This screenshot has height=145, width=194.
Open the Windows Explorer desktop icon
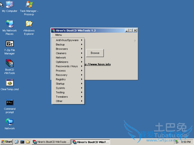point(29,24)
